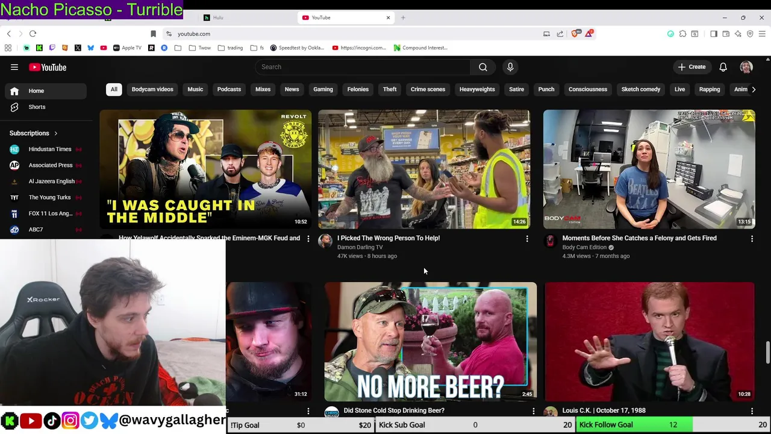Open I Picked The Wrong Person thumbnail
Image resolution: width=771 pixels, height=434 pixels.
tap(424, 169)
